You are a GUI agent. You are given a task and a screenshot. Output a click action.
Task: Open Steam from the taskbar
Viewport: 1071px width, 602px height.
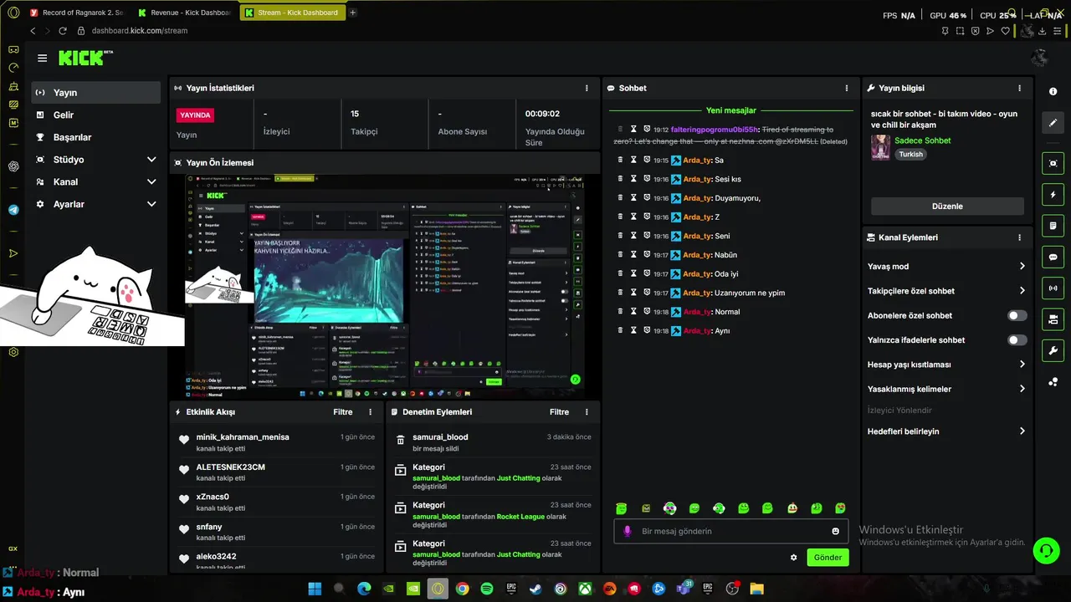pos(535,589)
